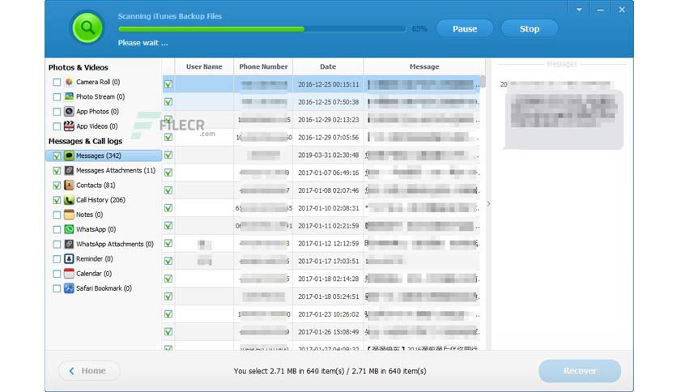Open the title bar dropdown arrow menu
The width and height of the screenshot is (677, 392).
pyautogui.click(x=579, y=10)
